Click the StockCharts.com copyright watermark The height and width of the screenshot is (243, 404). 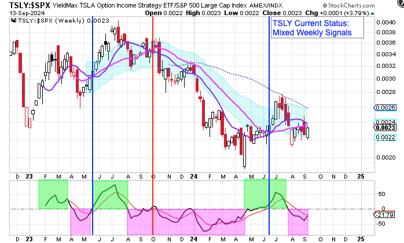pos(370,5)
